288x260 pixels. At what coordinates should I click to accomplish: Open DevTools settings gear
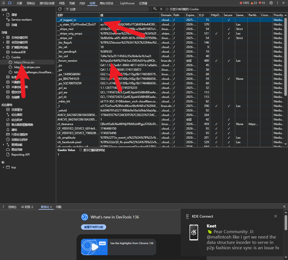(x=271, y=3)
